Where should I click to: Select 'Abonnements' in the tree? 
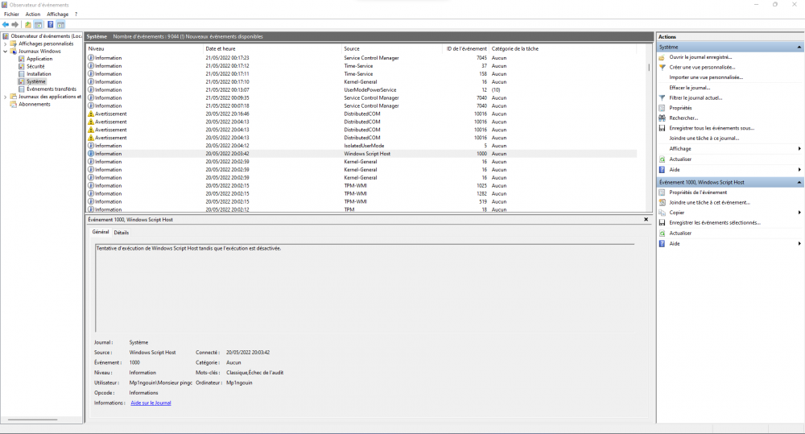pos(35,104)
